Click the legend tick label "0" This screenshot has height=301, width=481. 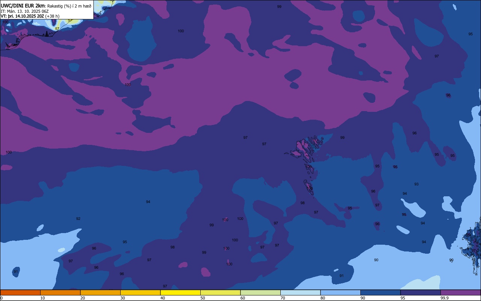[x=2, y=298]
